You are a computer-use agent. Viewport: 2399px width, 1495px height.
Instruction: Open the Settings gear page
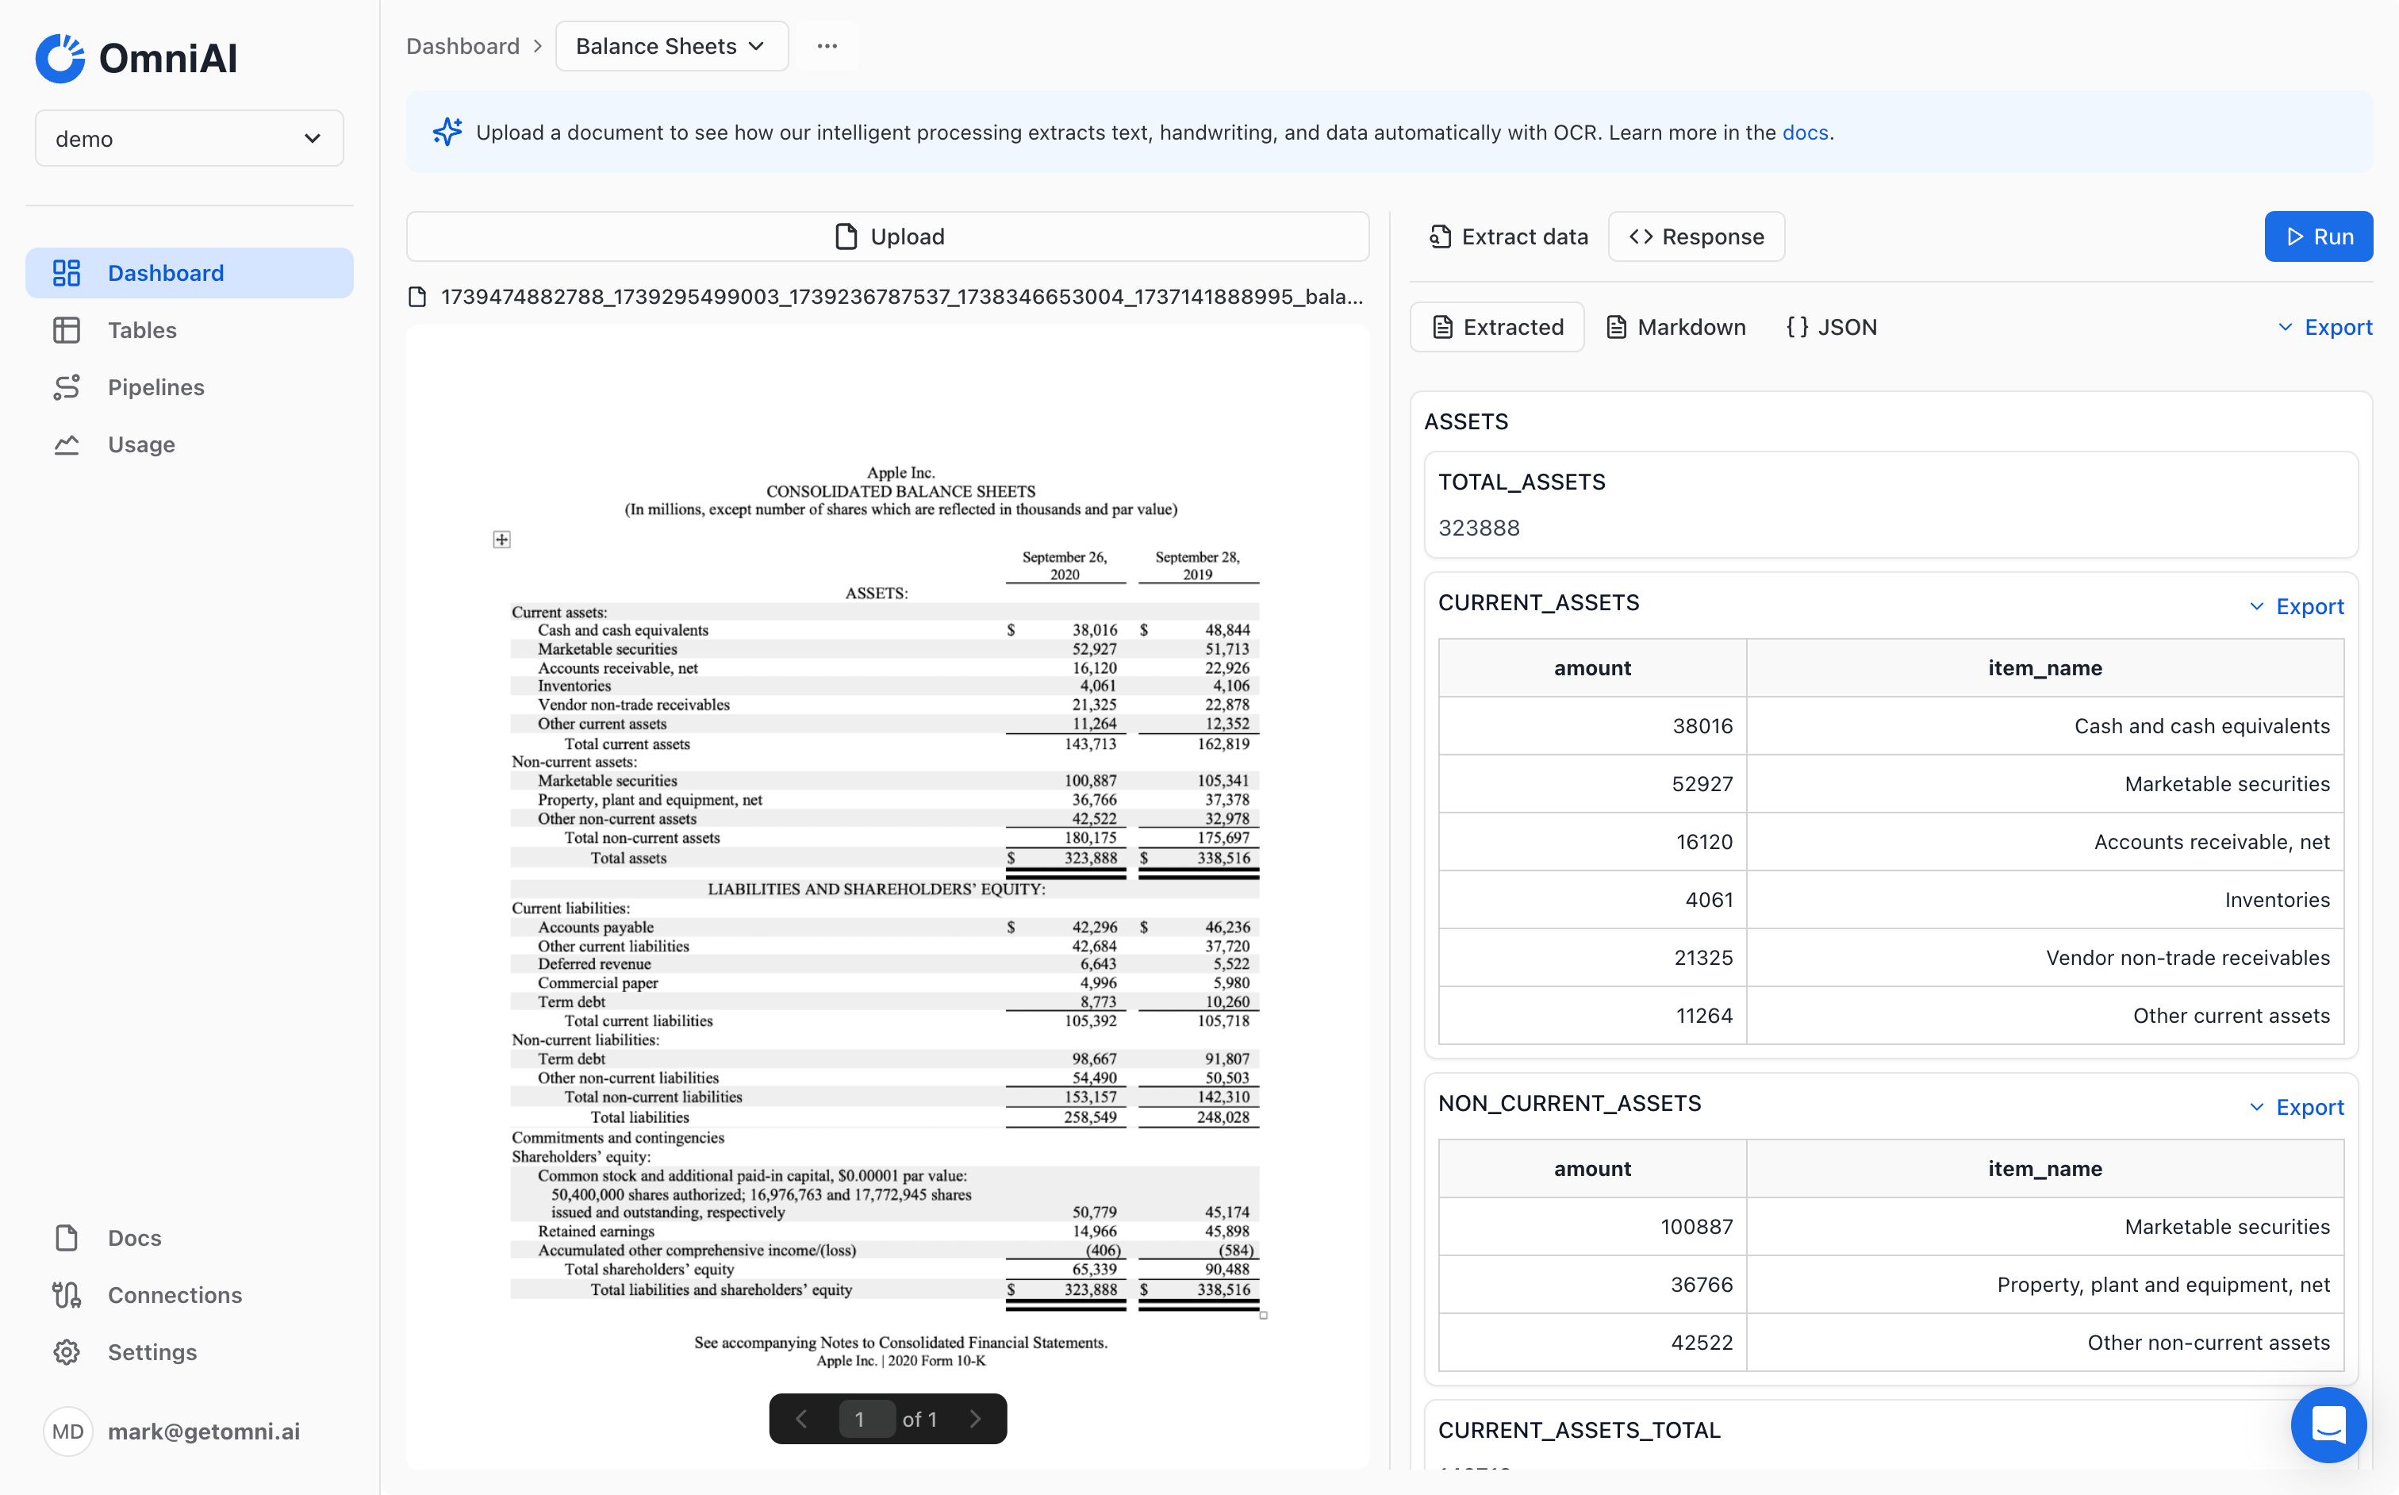tap(152, 1351)
